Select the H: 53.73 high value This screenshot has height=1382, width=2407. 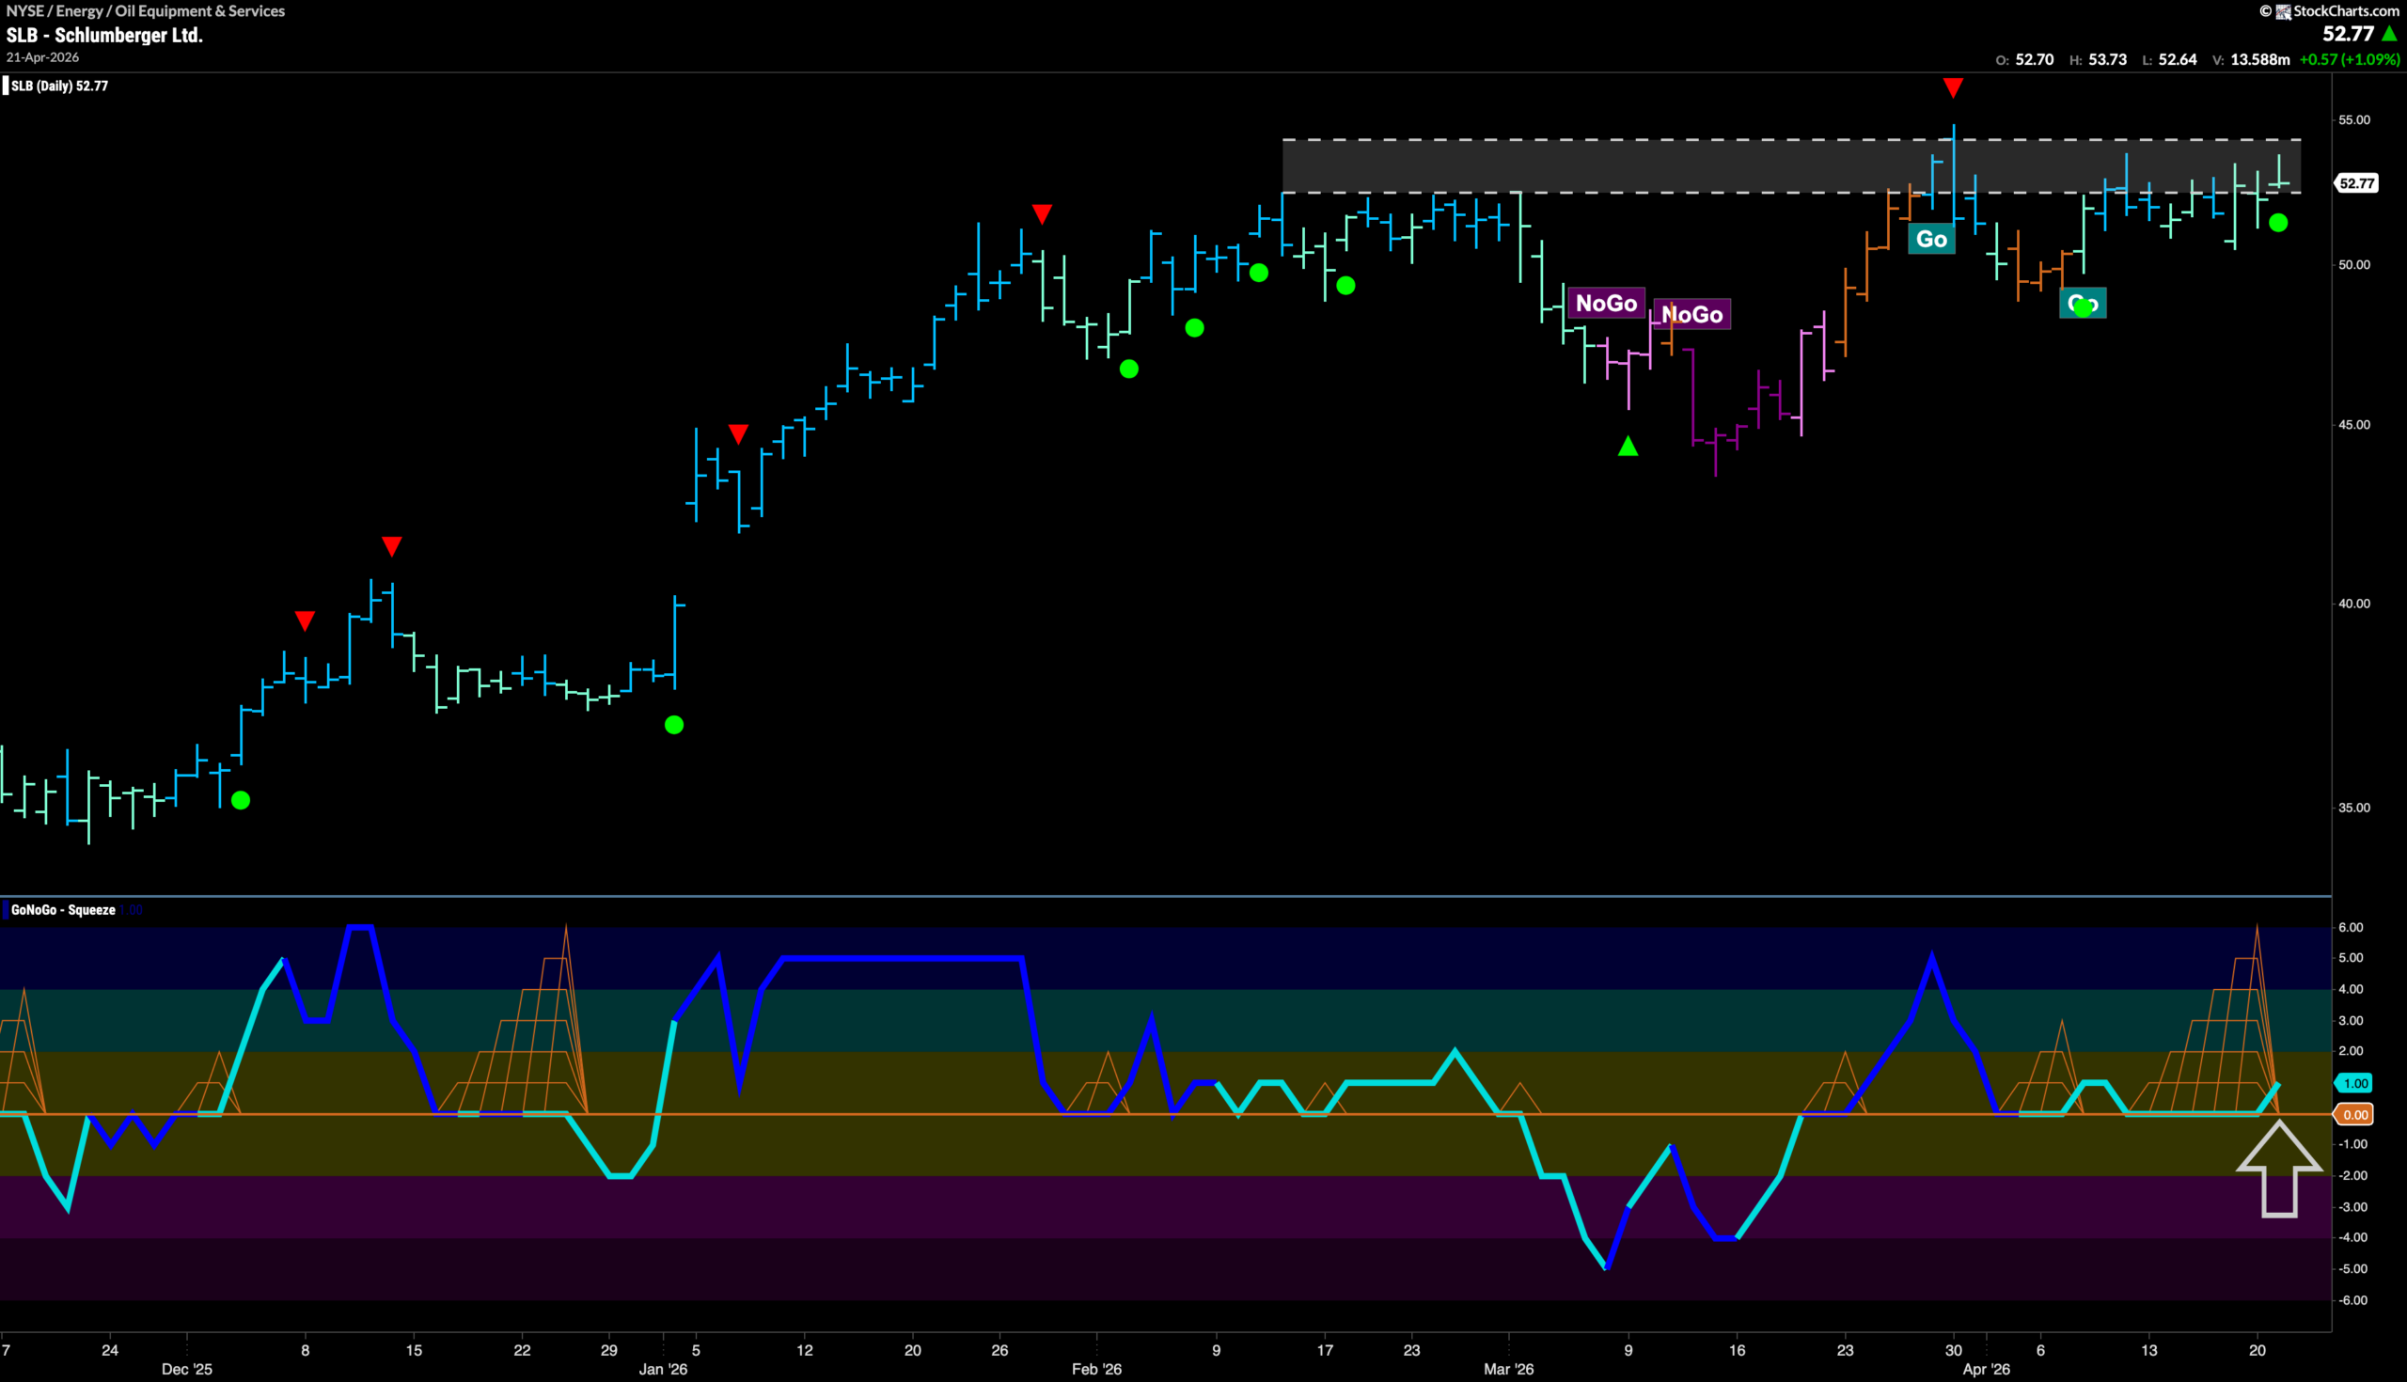coord(2099,60)
